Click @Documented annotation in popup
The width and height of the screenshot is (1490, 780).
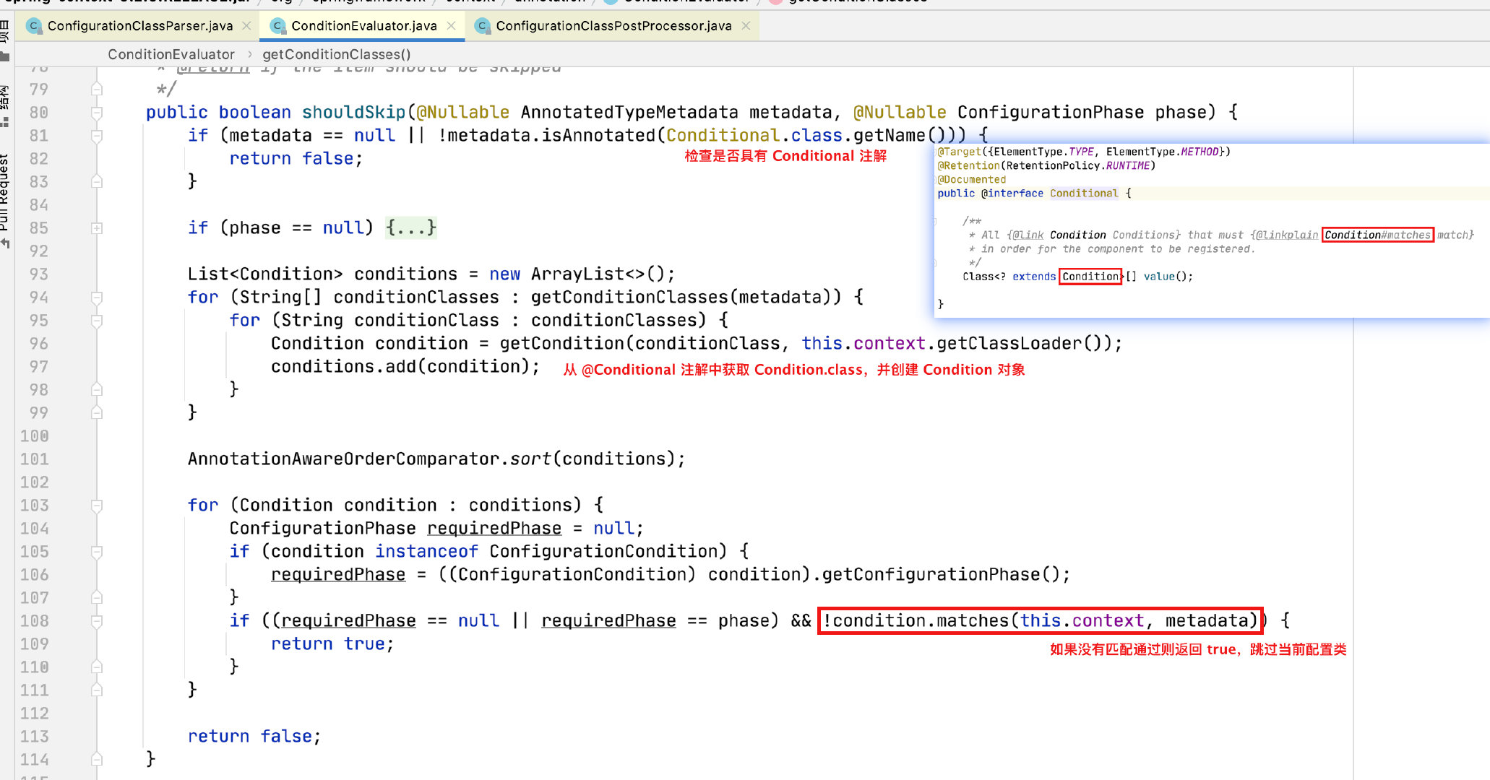(x=972, y=179)
